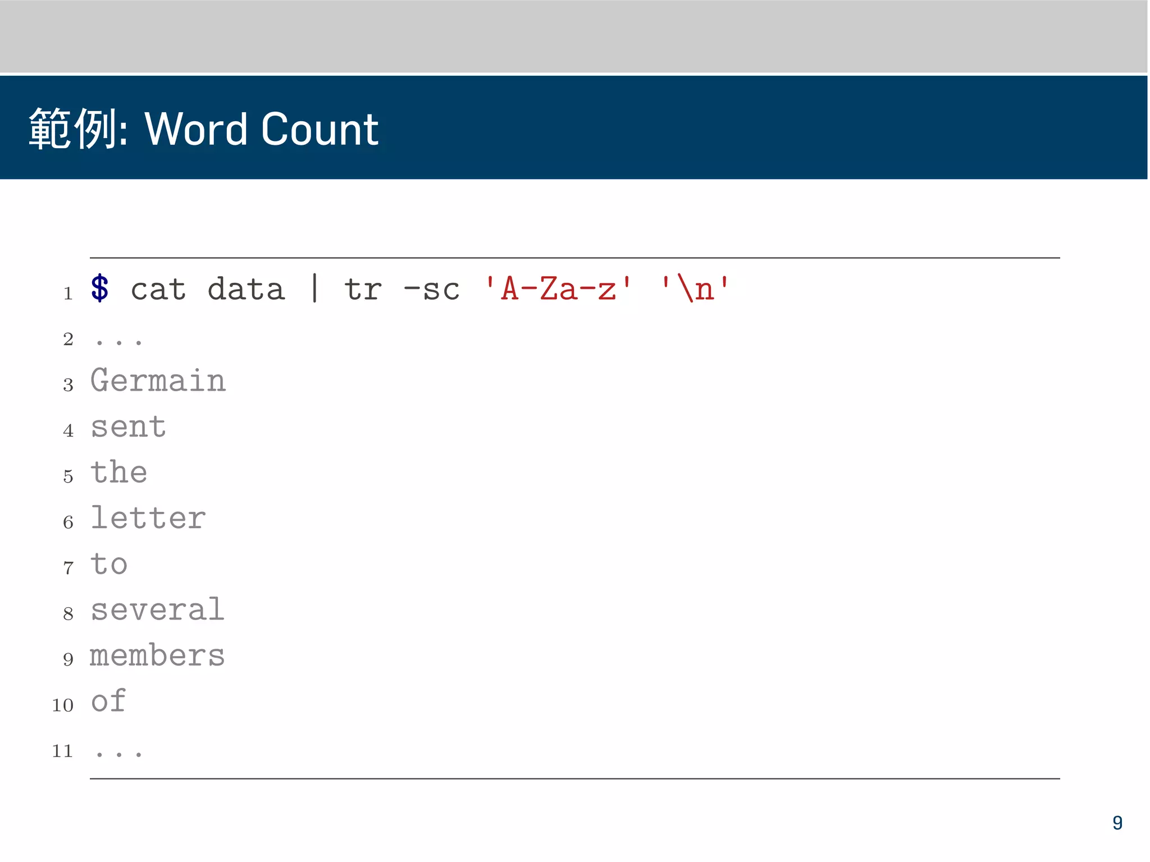1150x862 pixels.
Task: Click the pipe symbol in the command
Action: (x=314, y=288)
